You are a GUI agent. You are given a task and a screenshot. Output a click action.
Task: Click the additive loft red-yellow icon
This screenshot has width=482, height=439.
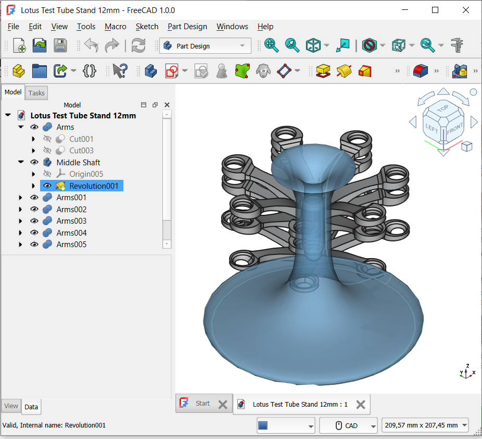point(365,71)
